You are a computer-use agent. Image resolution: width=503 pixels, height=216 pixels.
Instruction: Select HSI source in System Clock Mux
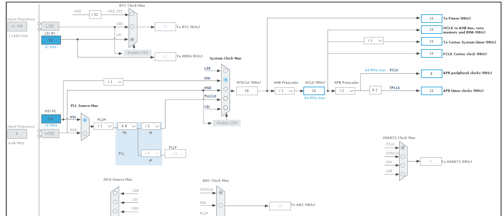[225, 80]
